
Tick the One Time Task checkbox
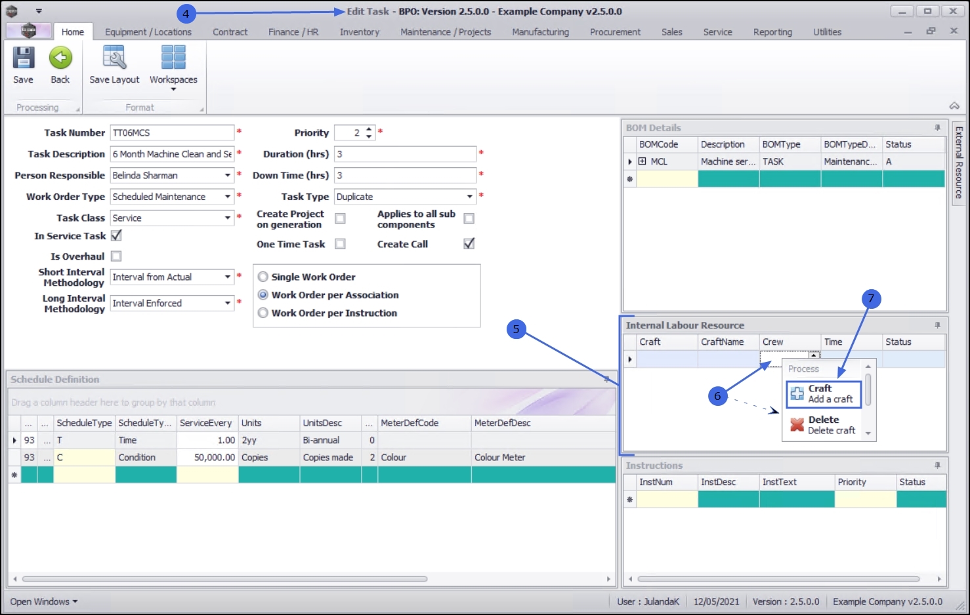point(340,244)
